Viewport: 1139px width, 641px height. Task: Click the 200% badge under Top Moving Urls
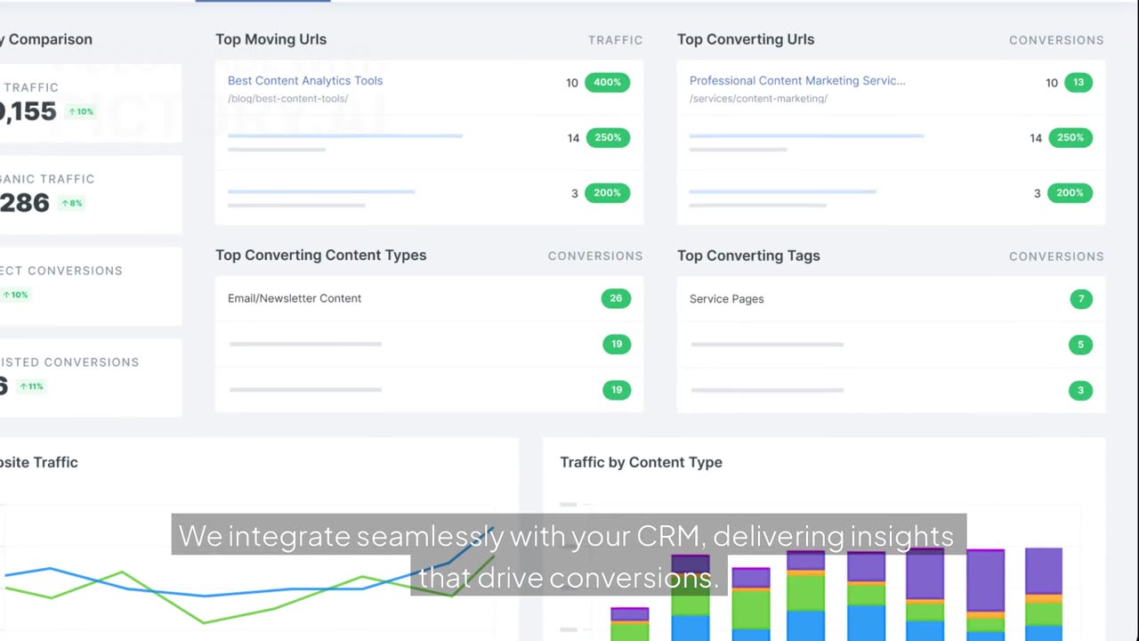coord(607,192)
